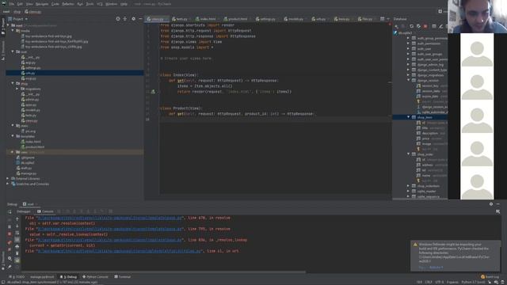
Task: Click the new data source icon in Database toolbar
Action: pos(397,26)
